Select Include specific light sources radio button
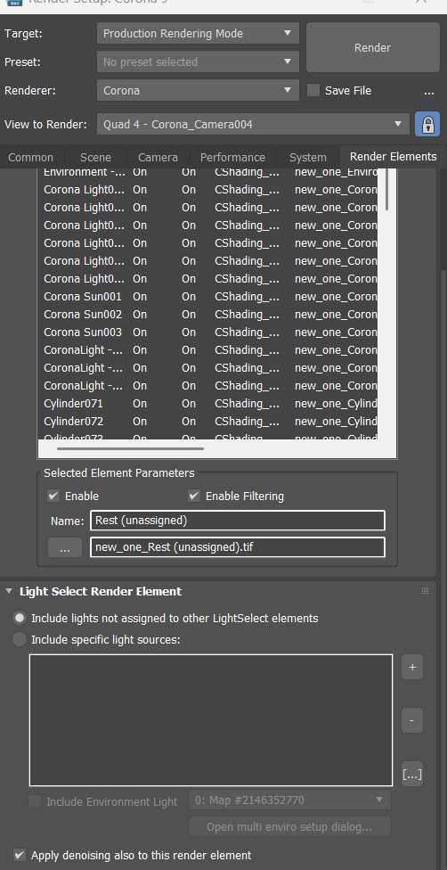This screenshot has width=447, height=870. [x=20, y=640]
